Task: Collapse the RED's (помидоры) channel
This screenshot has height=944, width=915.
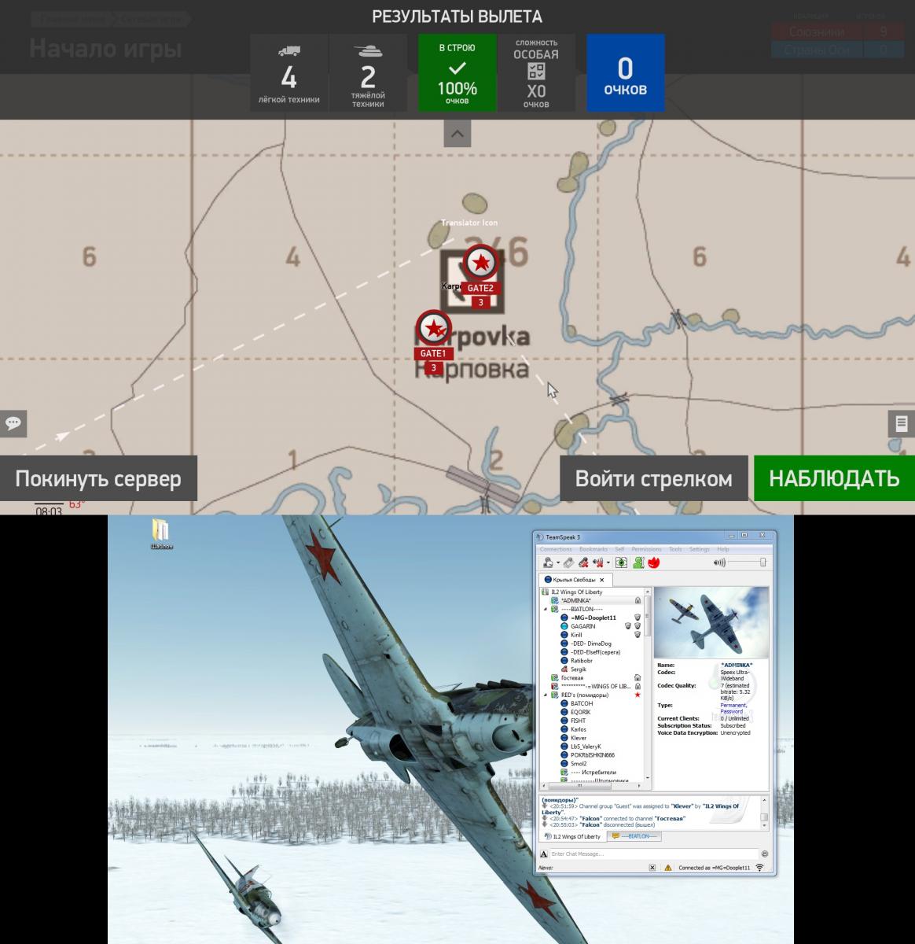Action: pyautogui.click(x=546, y=695)
